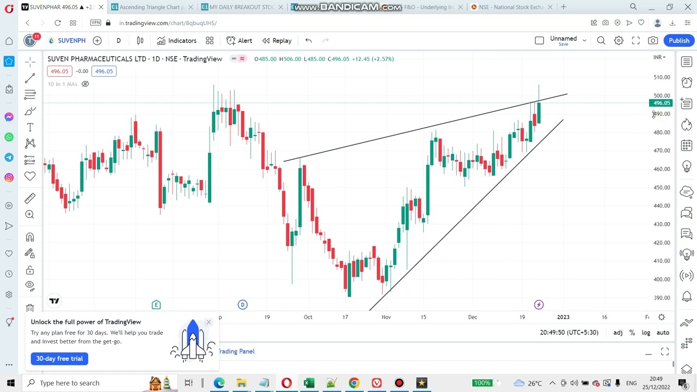Image resolution: width=697 pixels, height=392 pixels.
Task: Remove drawings with trash icon
Action: click(30, 308)
